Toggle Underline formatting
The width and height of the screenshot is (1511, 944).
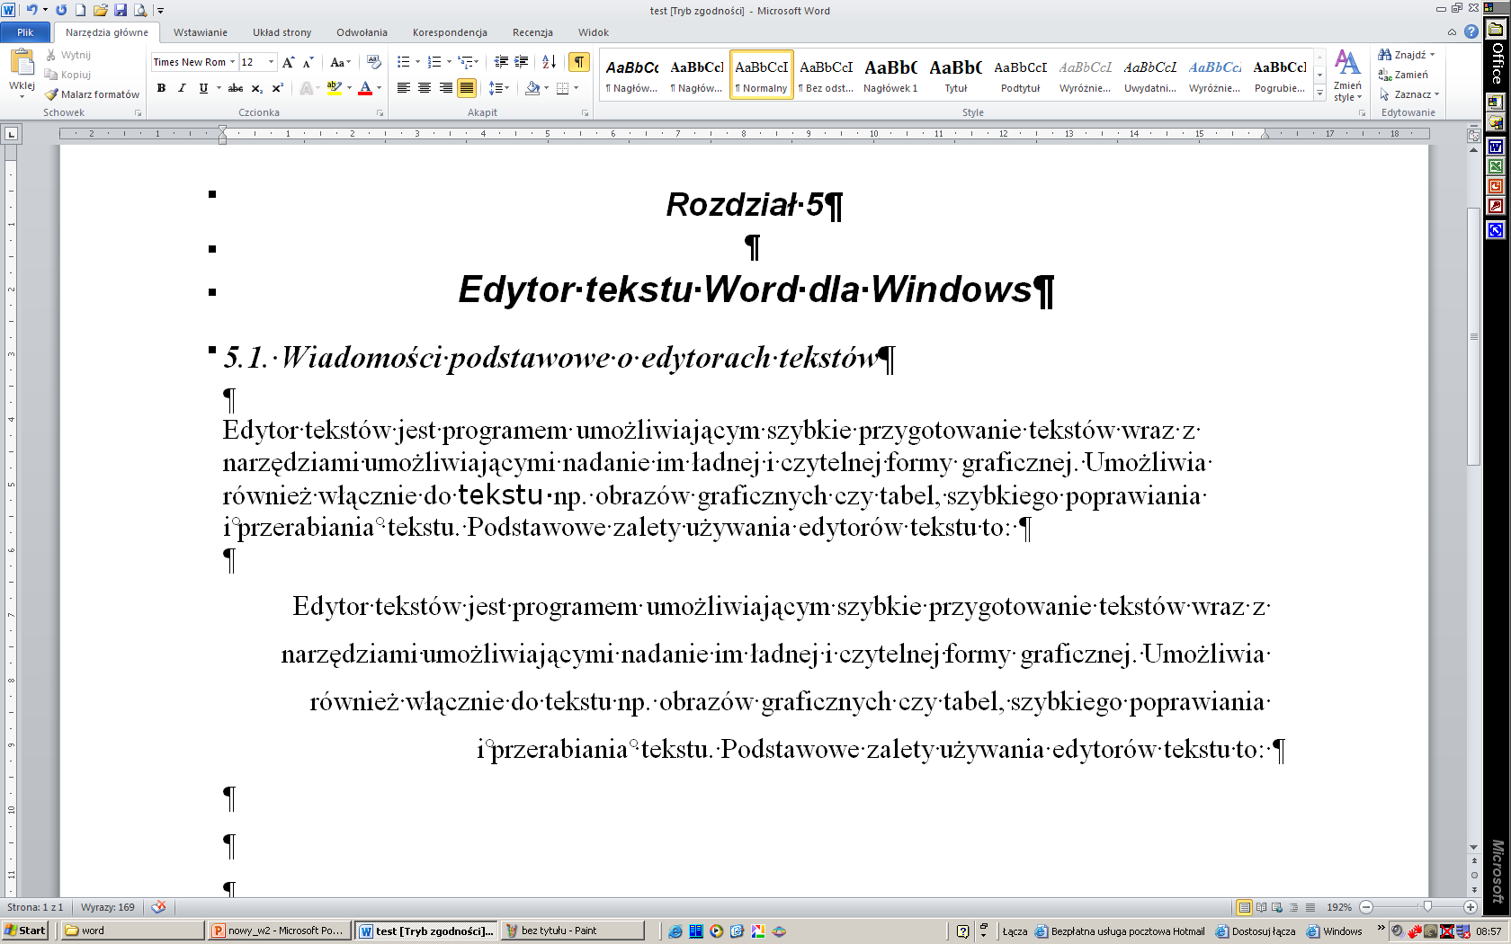coord(203,88)
